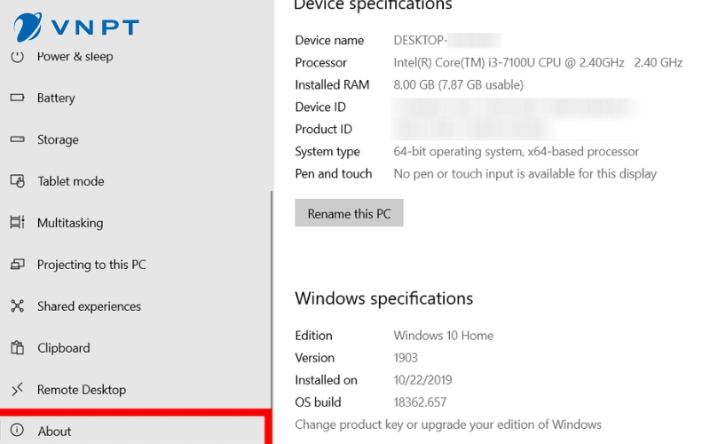Open Projecting to this PC via its icon
Image resolution: width=710 pixels, height=444 pixels.
(x=17, y=265)
